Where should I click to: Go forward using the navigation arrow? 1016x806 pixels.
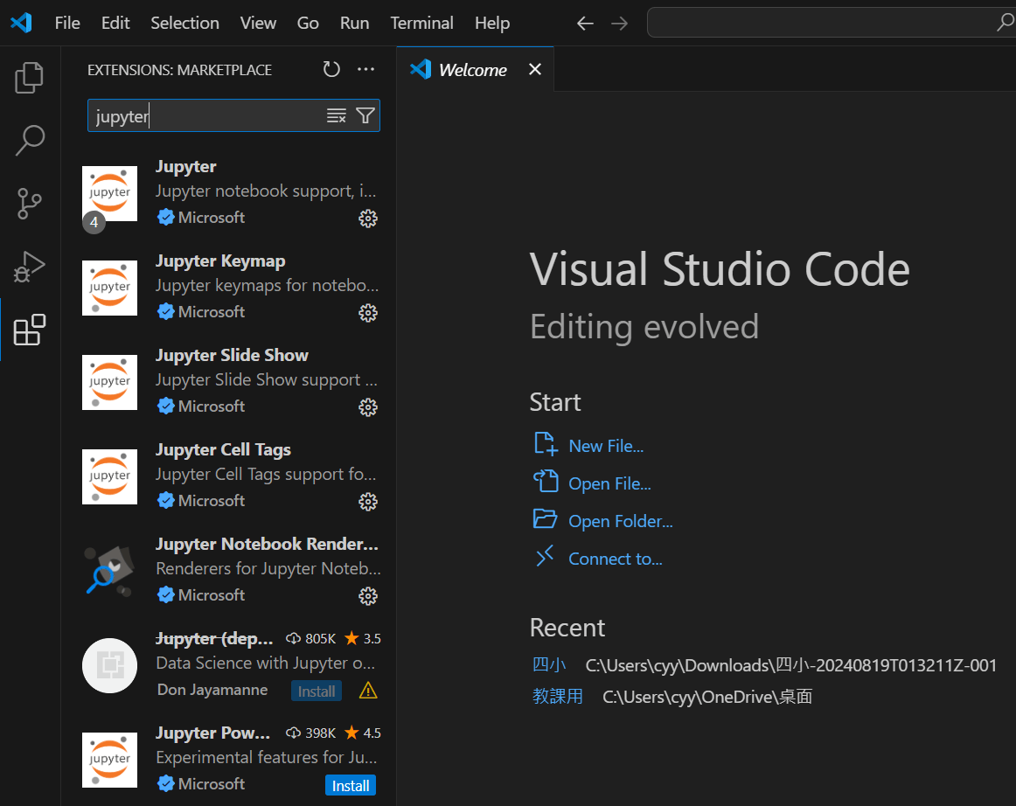(619, 24)
